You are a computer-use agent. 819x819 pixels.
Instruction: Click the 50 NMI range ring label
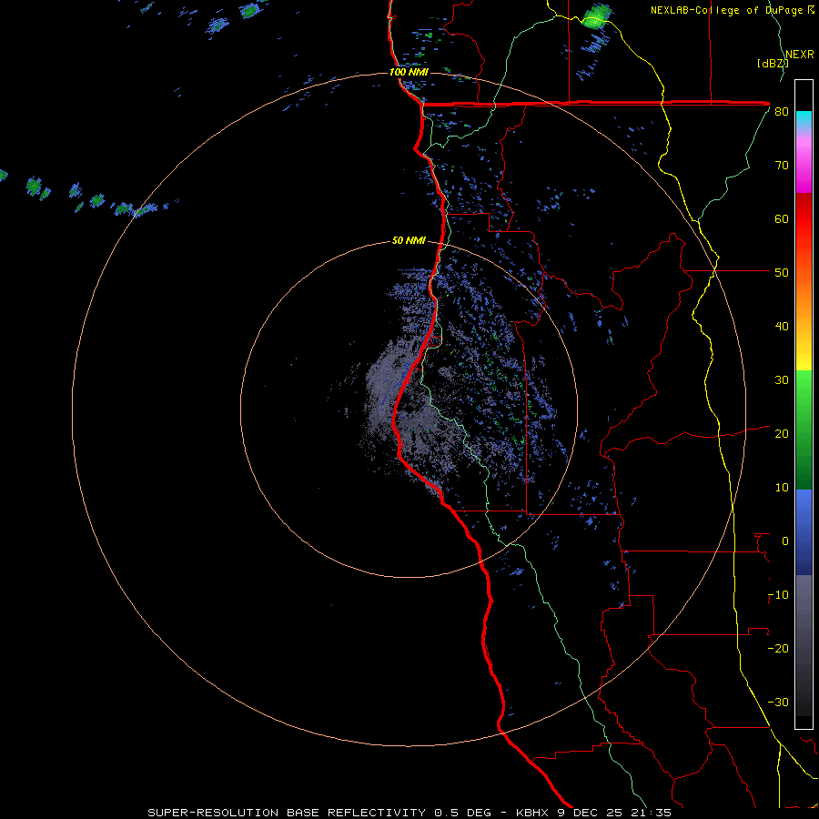[409, 241]
